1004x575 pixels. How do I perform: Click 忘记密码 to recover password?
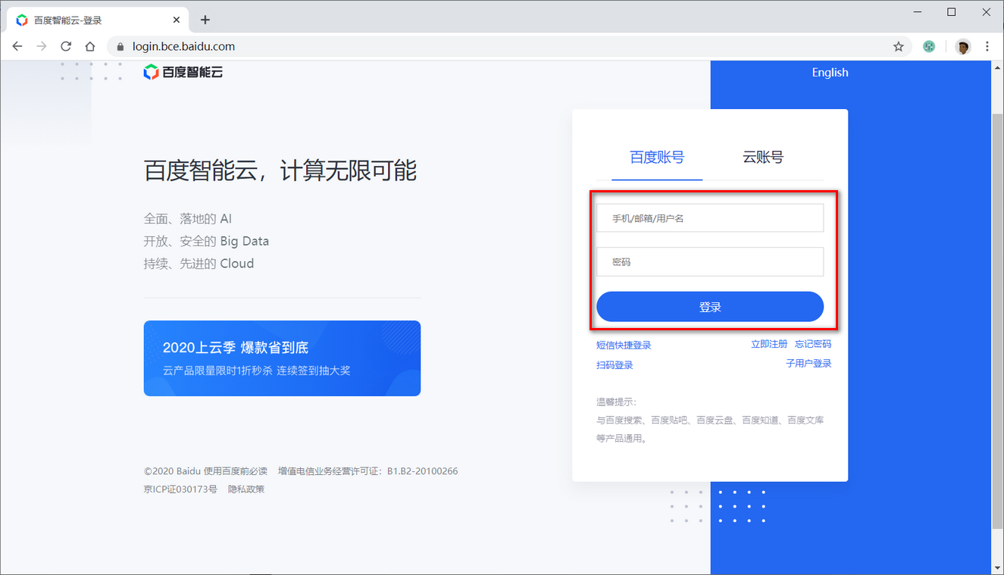pyautogui.click(x=813, y=343)
